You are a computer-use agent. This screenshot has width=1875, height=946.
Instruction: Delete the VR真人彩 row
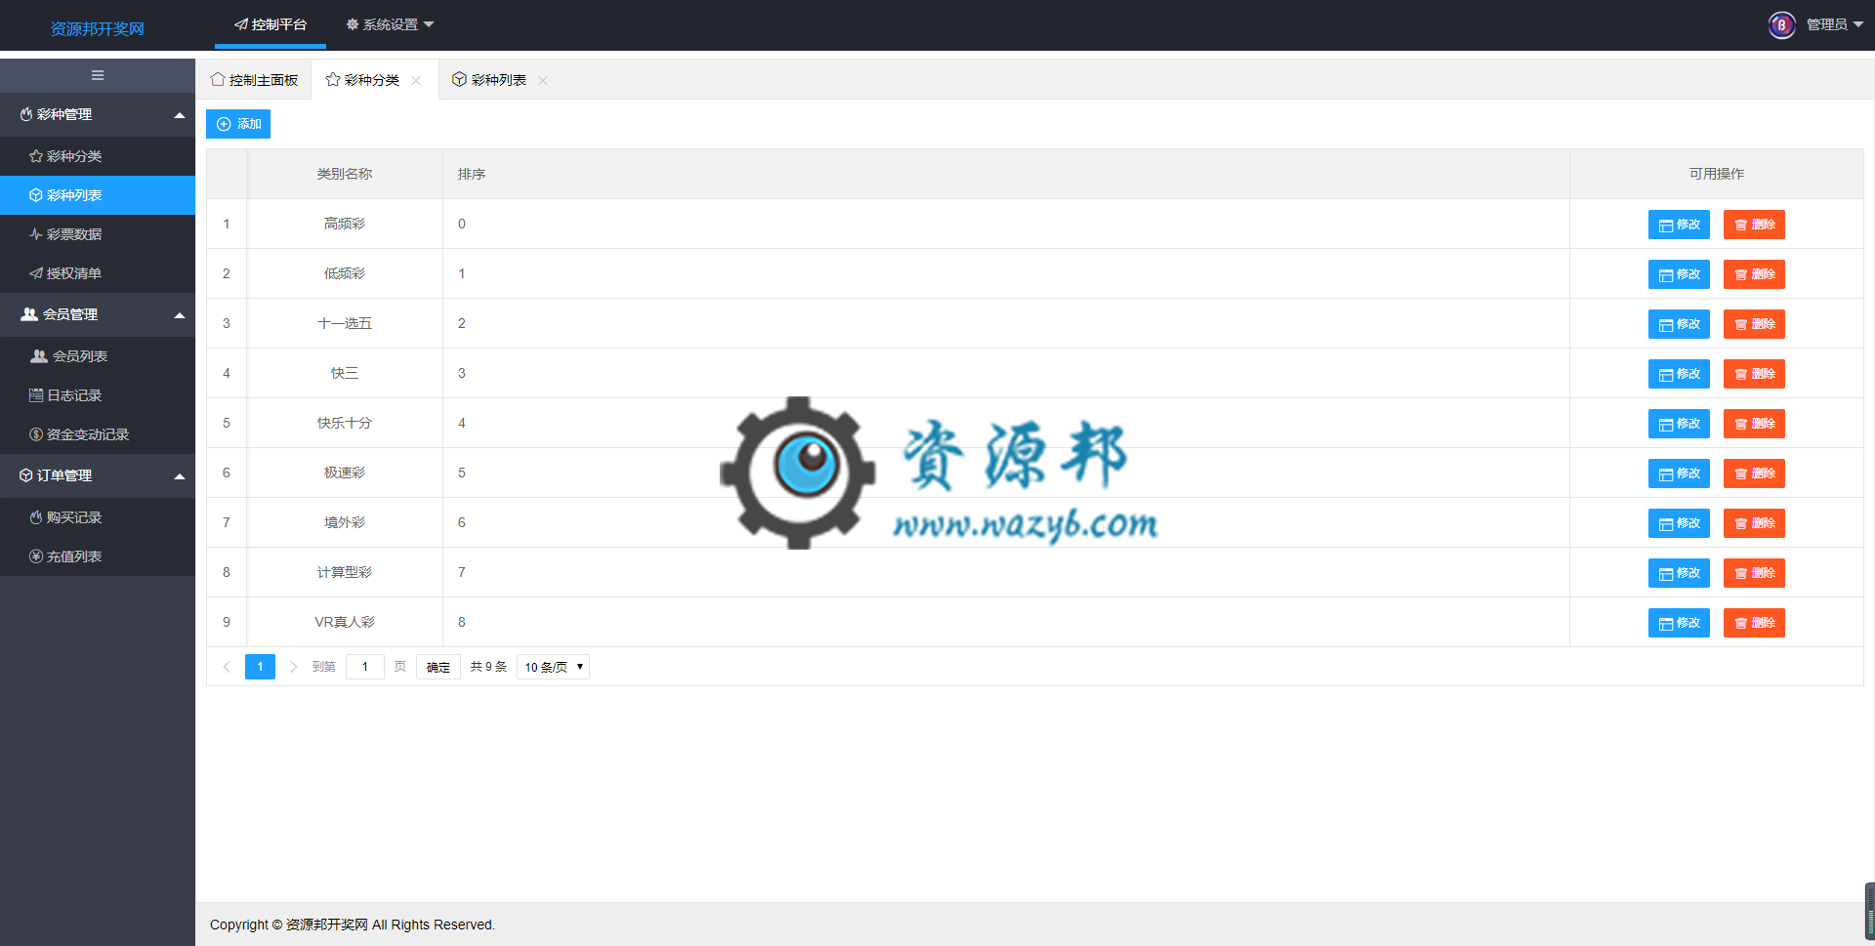[1754, 623]
